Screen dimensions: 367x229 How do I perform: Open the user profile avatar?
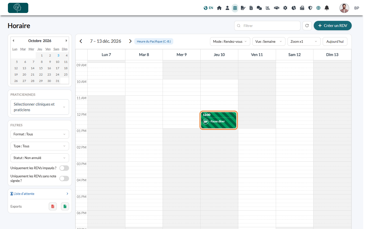pos(344,8)
